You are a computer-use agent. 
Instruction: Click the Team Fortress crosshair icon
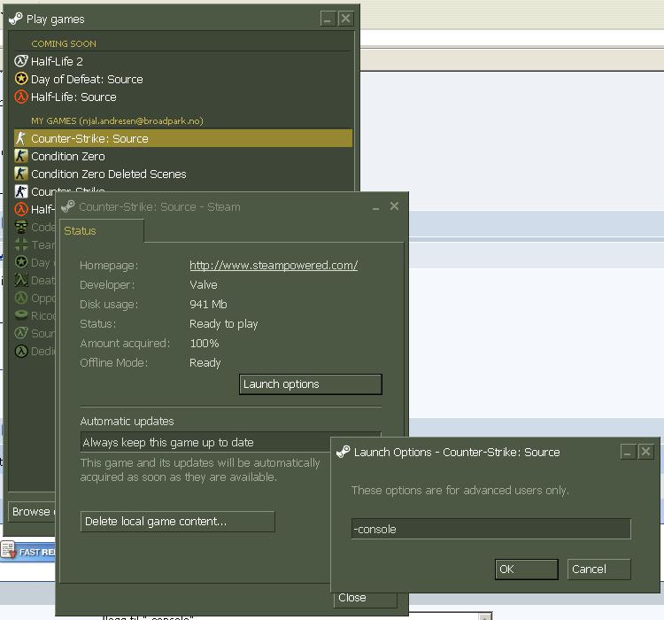coord(21,244)
